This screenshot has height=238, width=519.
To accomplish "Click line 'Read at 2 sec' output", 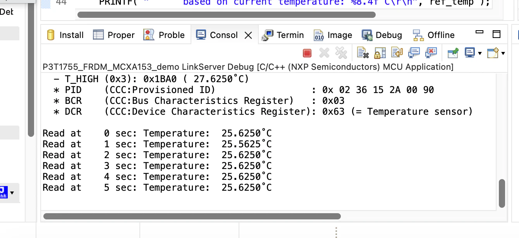I will (157, 155).
